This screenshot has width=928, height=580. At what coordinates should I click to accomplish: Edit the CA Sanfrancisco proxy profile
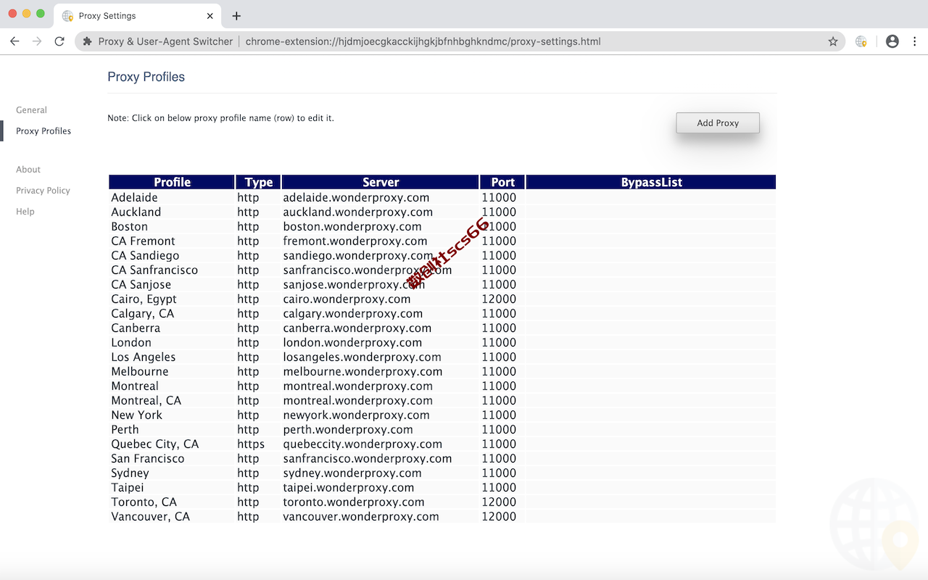coord(442,270)
